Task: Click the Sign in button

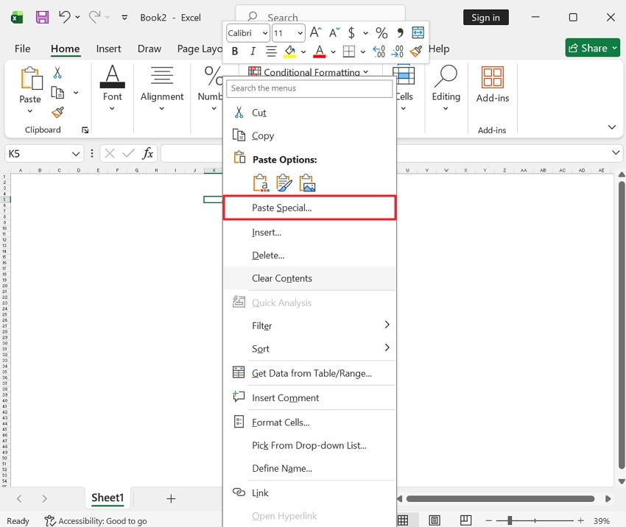Action: [x=485, y=17]
